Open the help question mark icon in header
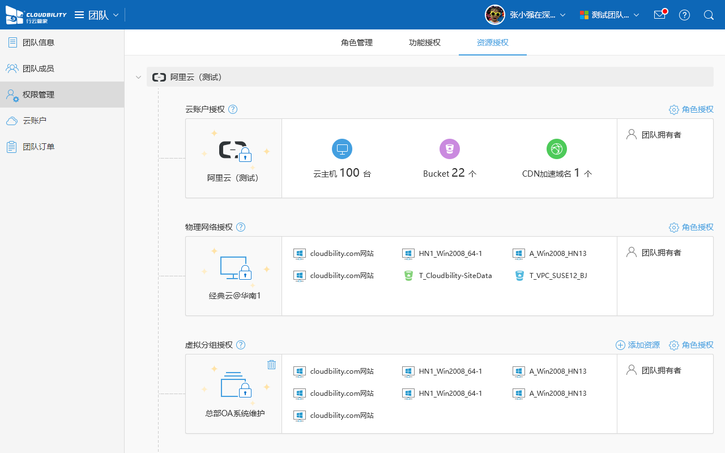Viewport: 725px width, 453px height. [x=684, y=15]
